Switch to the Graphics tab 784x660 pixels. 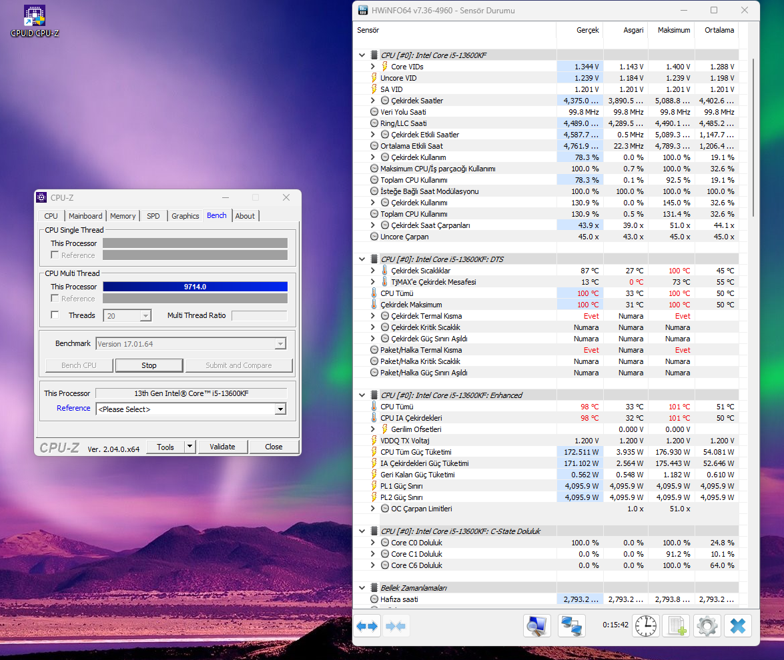pos(185,216)
